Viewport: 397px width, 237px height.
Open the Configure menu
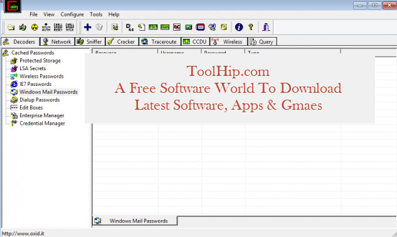pyautogui.click(x=72, y=14)
